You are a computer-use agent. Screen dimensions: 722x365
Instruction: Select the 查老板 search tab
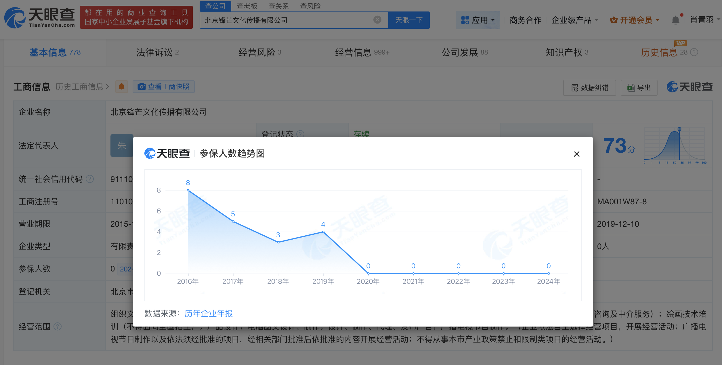click(x=247, y=6)
